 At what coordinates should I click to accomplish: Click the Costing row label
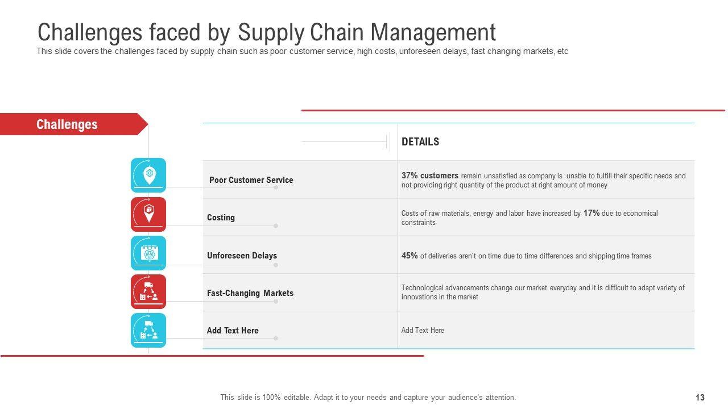[x=221, y=218]
